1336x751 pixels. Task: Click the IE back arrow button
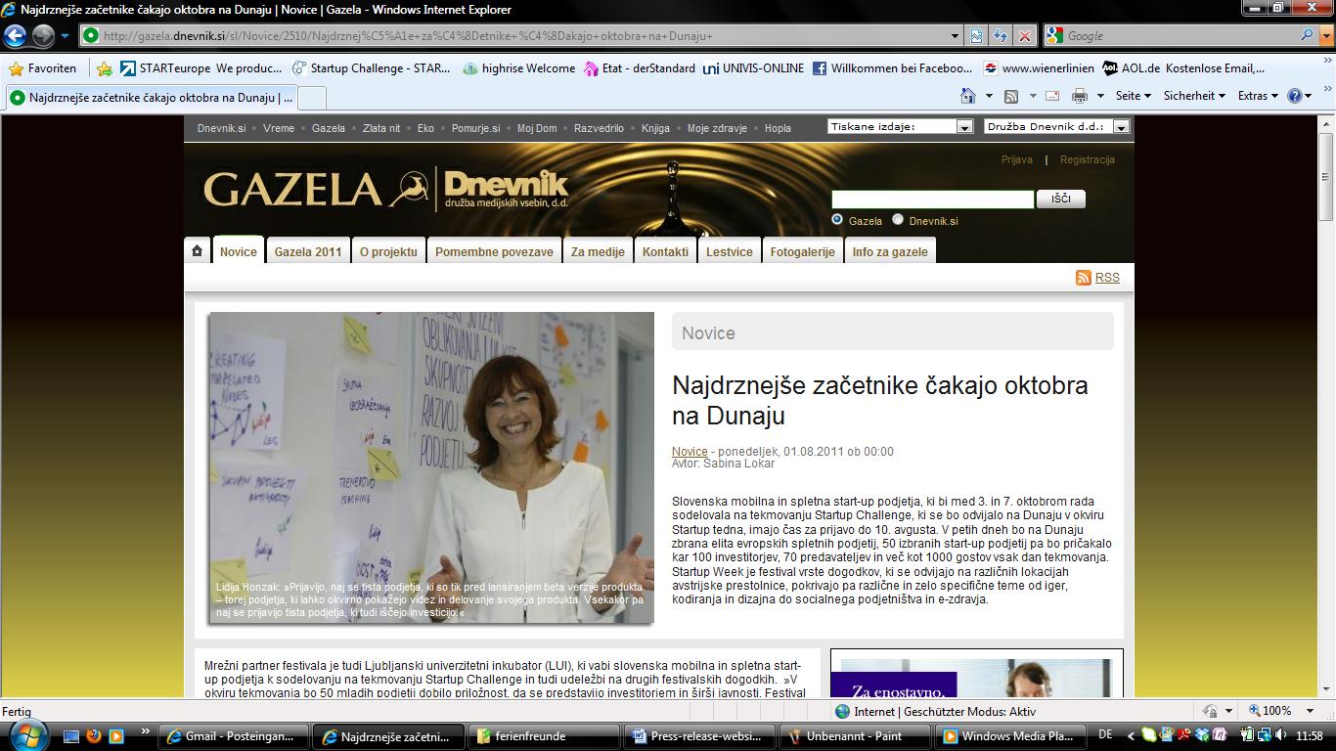click(x=16, y=36)
